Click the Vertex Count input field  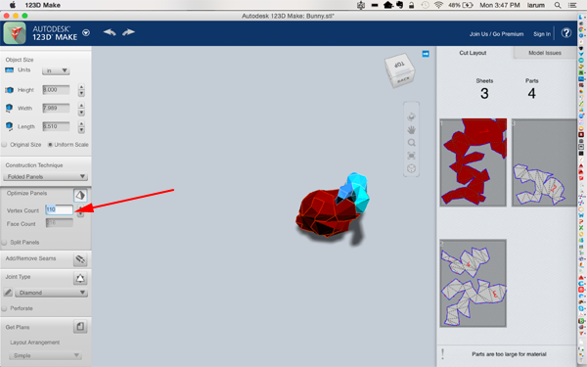(x=59, y=209)
